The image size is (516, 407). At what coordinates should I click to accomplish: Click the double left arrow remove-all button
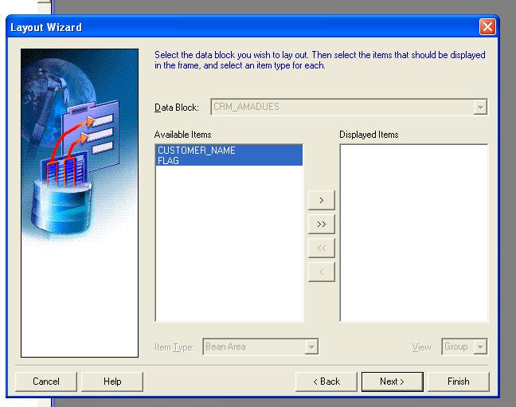(321, 248)
